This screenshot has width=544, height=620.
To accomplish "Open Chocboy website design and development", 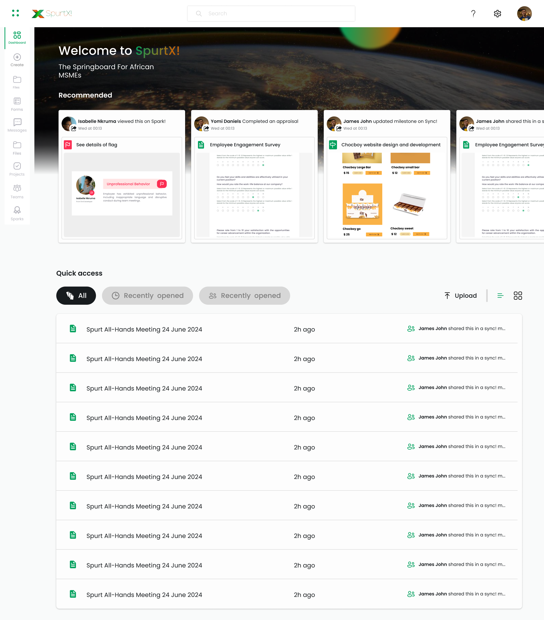I will [x=391, y=145].
